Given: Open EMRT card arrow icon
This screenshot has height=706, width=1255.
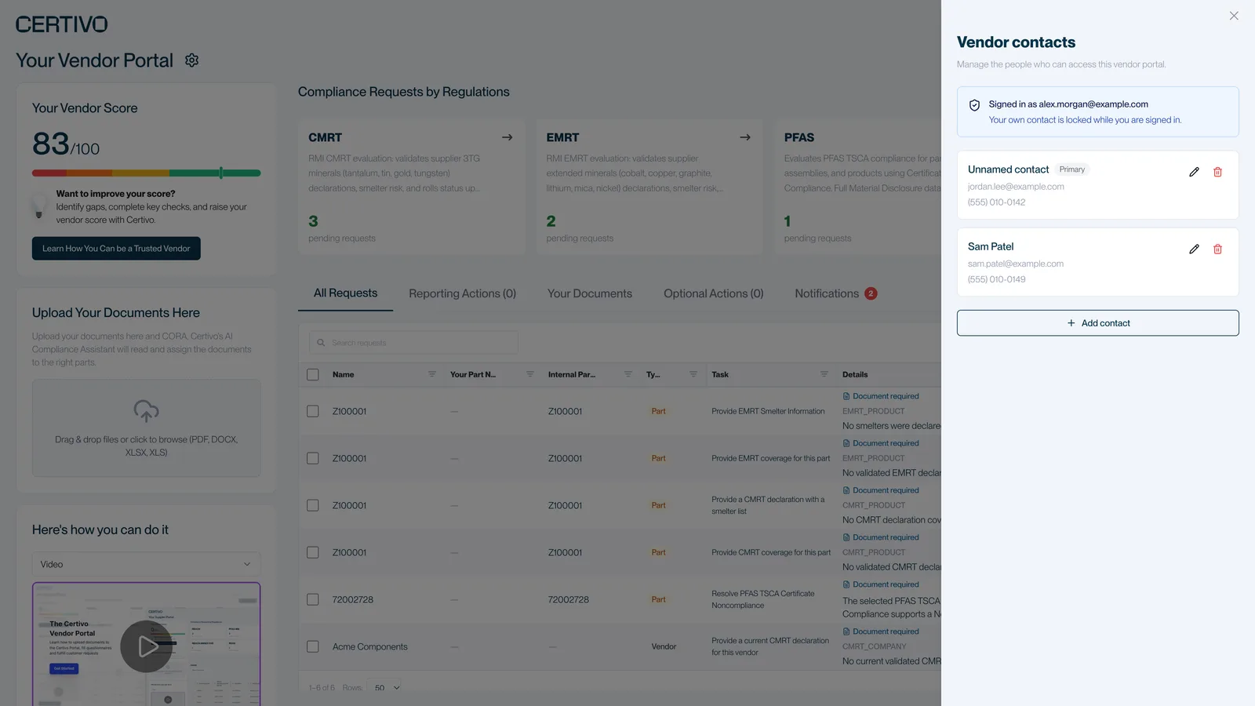Looking at the screenshot, I should coord(745,137).
